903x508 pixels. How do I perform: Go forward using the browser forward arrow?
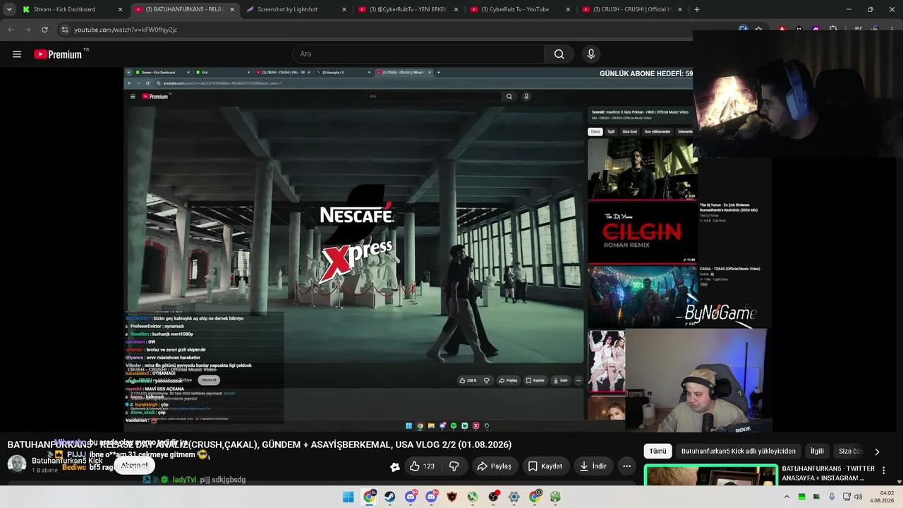point(28,30)
